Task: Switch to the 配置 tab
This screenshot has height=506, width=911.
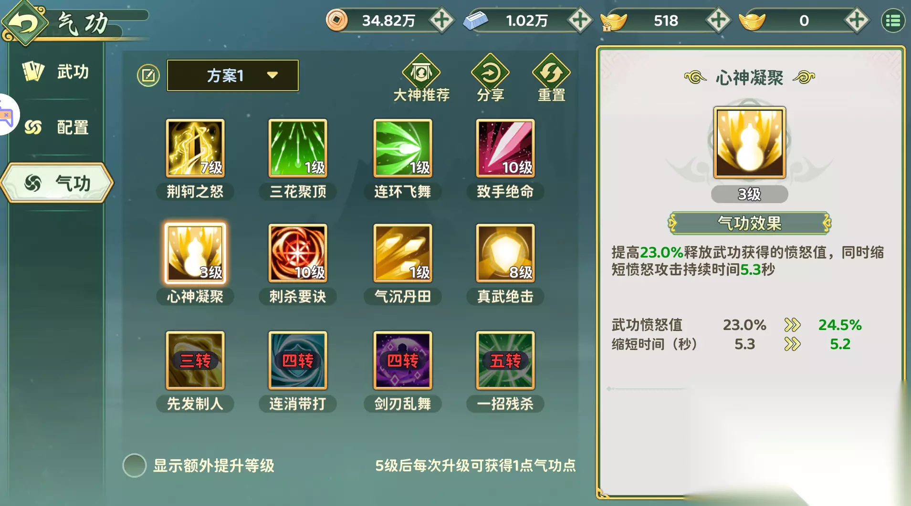Action: tap(56, 127)
